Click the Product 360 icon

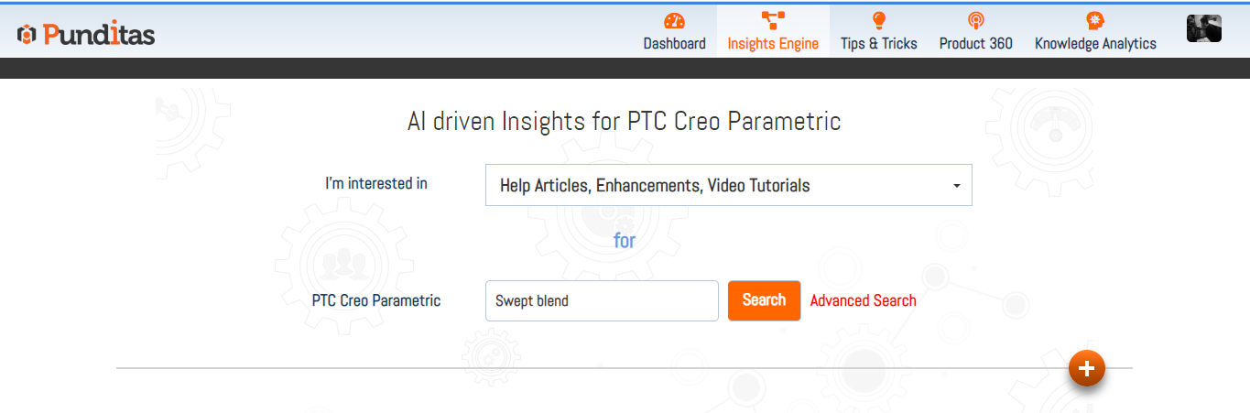pos(975,21)
